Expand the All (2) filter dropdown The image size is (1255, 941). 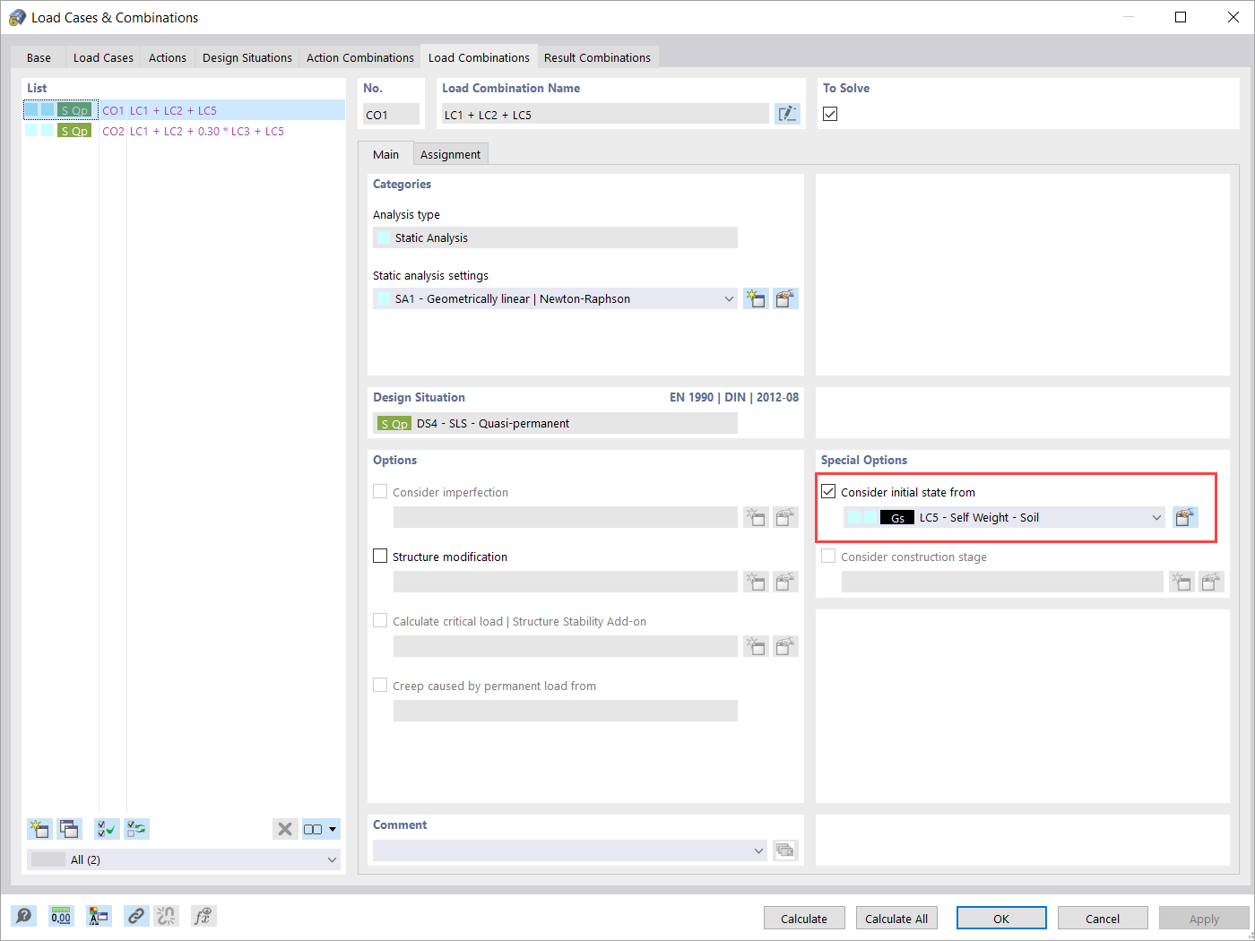332,859
